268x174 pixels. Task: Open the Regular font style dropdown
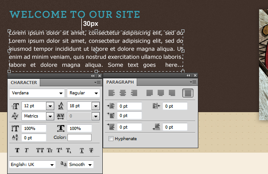point(84,93)
